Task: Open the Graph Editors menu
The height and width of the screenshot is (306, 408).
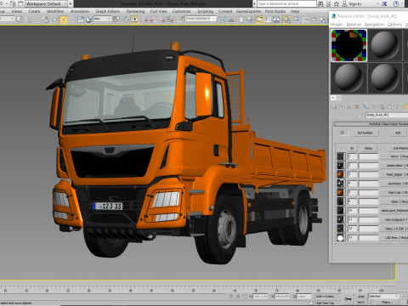Action: 108,11
